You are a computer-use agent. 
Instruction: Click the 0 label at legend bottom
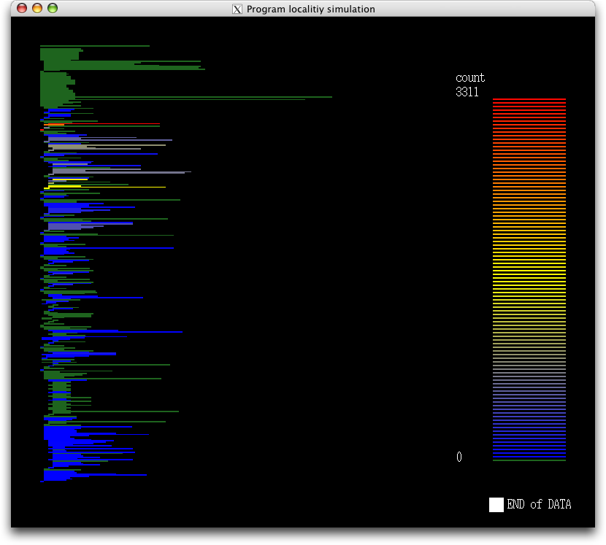(459, 457)
